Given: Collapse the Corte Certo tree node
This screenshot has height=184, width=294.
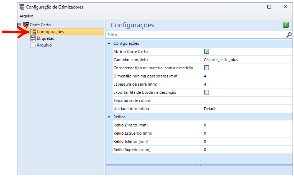Looking at the screenshot, I should click(x=19, y=25).
